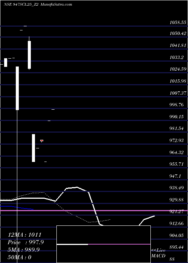Image resolution: width=188 pixels, height=263 pixels.
Task: Click the 990.15 price label
Action: (176, 117)
